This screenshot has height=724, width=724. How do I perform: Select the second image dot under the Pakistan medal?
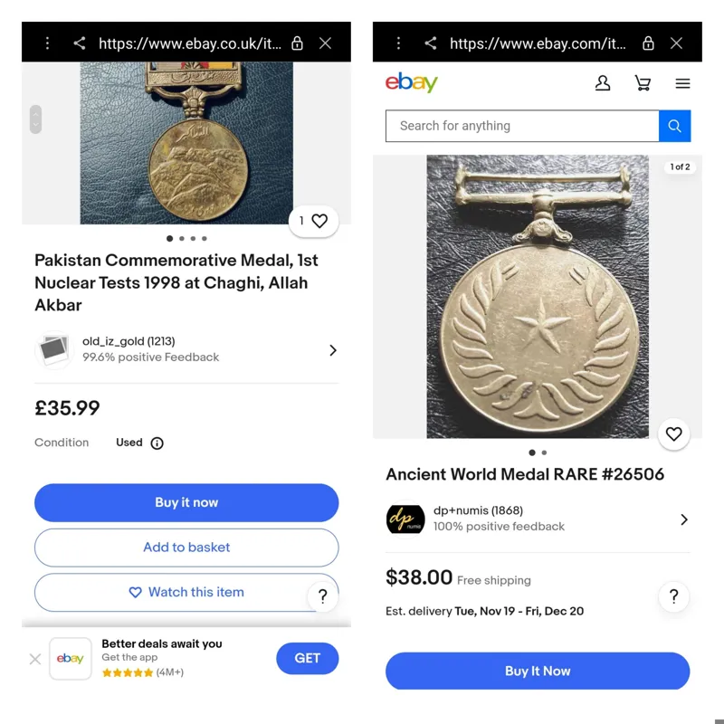coord(181,239)
